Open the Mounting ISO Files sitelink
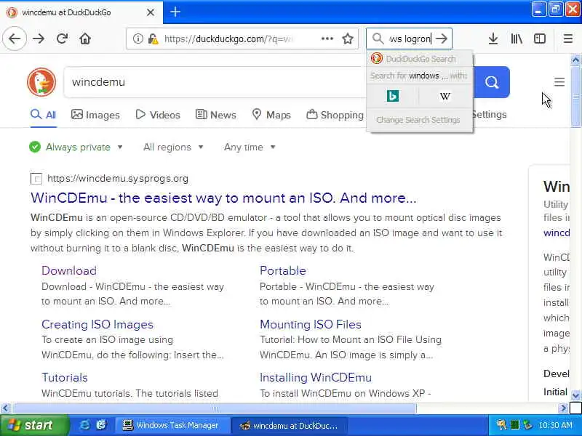The width and height of the screenshot is (582, 436). 311,324
